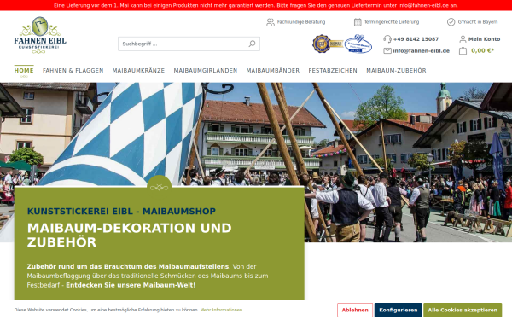
Task: Click the phone headset icon
Action: click(x=387, y=39)
